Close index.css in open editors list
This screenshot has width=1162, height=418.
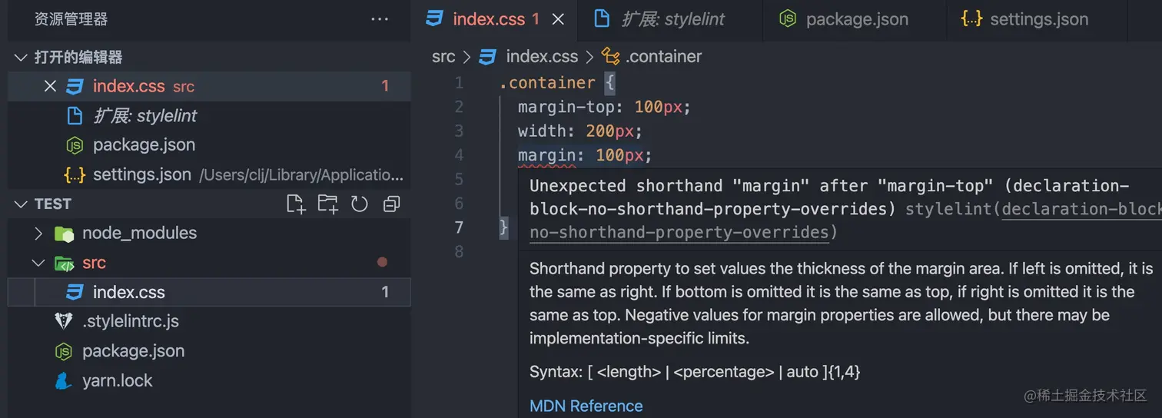tap(50, 86)
